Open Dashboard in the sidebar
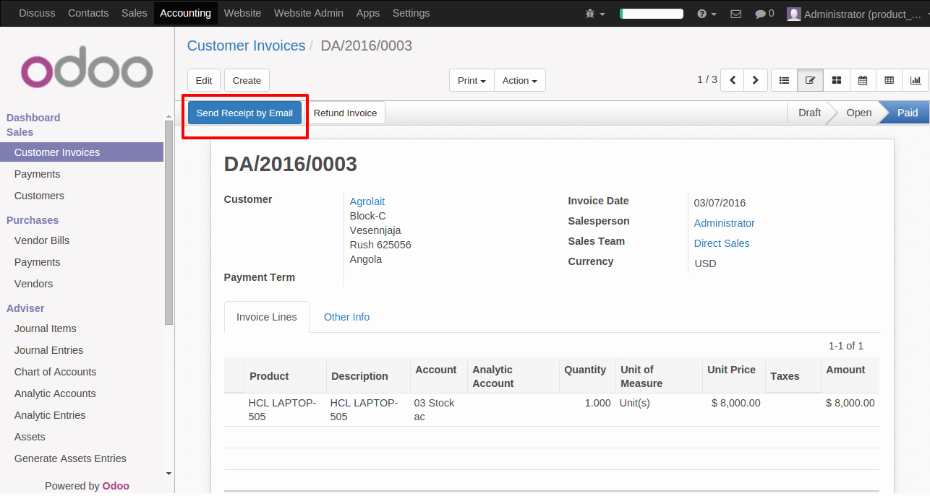This screenshot has width=930, height=496. click(x=33, y=118)
